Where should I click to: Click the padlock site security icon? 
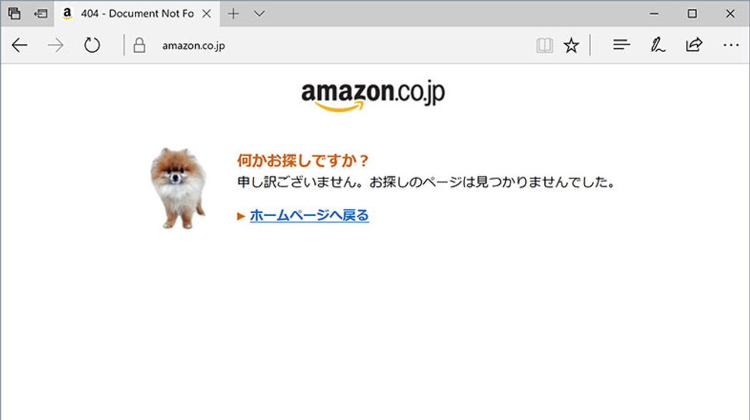(x=139, y=45)
